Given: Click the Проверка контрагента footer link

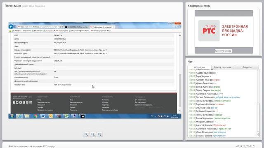Looking at the screenshot, I should click(x=45, y=110).
